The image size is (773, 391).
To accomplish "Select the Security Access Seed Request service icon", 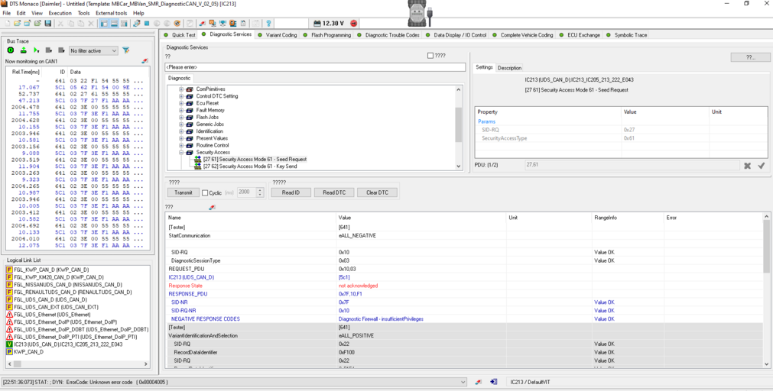I will [198, 160].
